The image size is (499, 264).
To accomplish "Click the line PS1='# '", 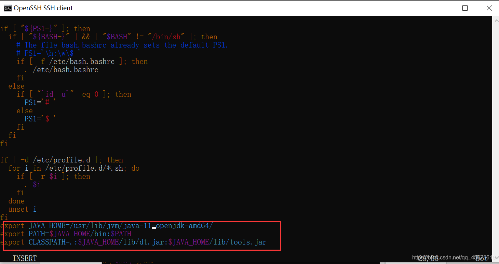I will (40, 103).
